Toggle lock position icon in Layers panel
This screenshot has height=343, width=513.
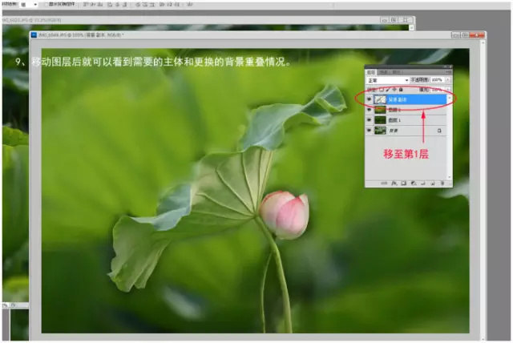394,90
